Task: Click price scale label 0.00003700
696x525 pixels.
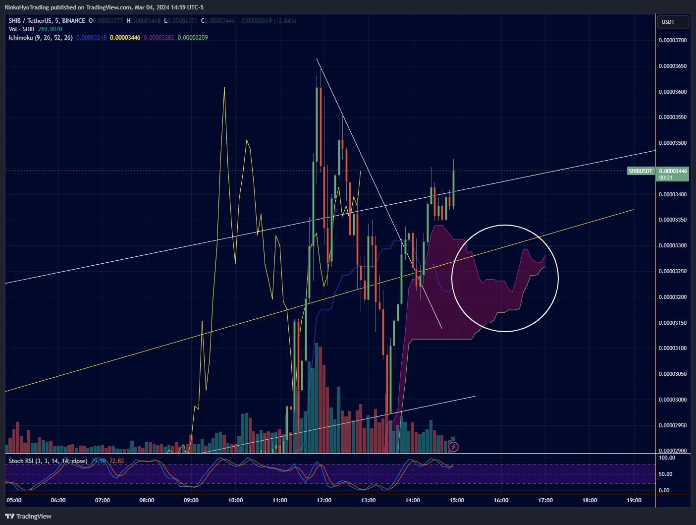Action: coord(673,40)
